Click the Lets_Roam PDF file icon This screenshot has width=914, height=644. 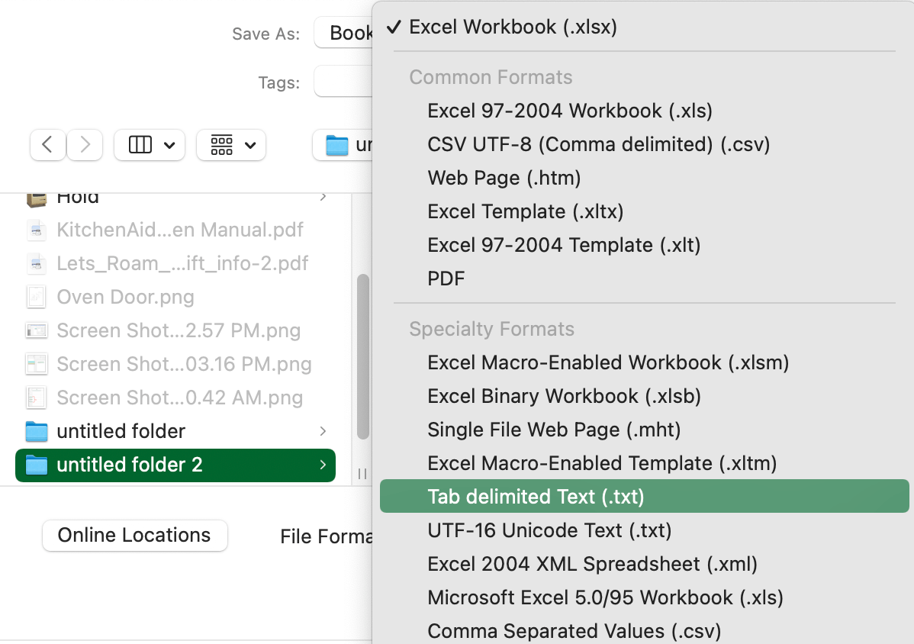(37, 263)
